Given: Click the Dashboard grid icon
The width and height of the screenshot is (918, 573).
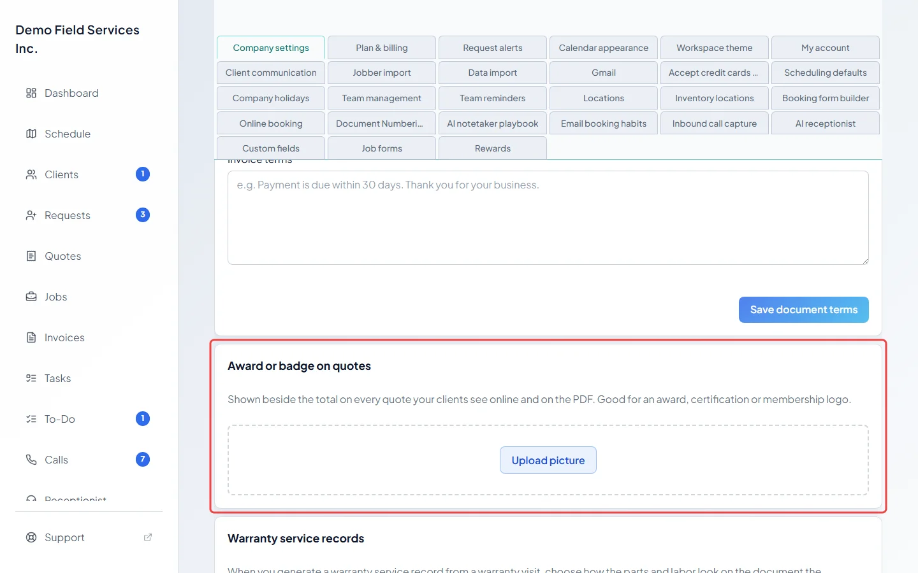Looking at the screenshot, I should 31,93.
